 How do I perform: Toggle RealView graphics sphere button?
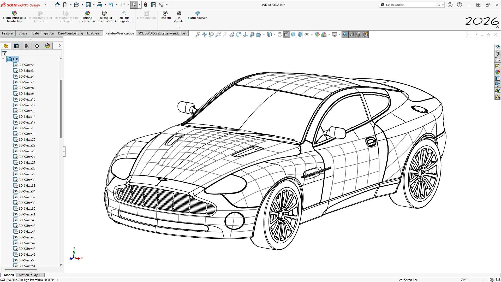(345, 34)
